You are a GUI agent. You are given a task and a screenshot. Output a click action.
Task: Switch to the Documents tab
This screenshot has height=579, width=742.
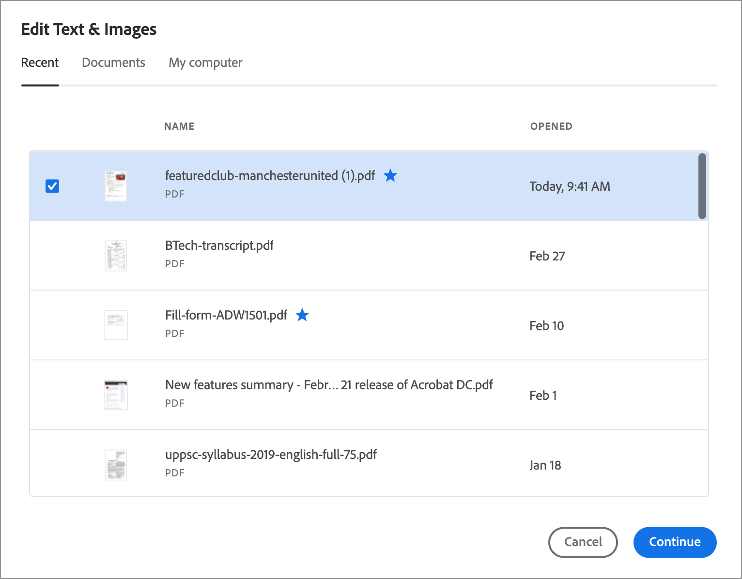coord(113,62)
